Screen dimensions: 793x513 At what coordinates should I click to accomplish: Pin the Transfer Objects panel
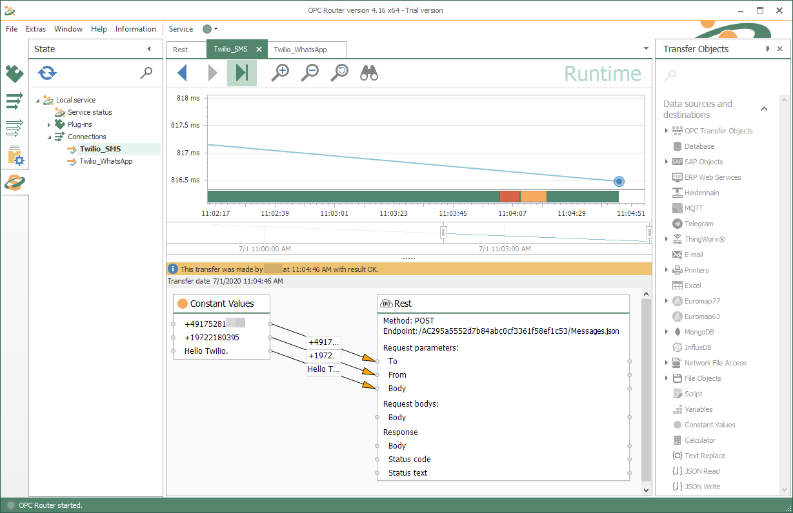click(767, 49)
